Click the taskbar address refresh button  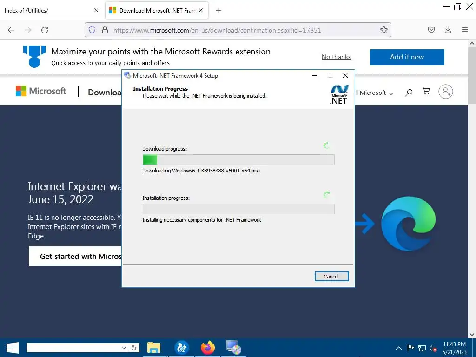[133, 348]
